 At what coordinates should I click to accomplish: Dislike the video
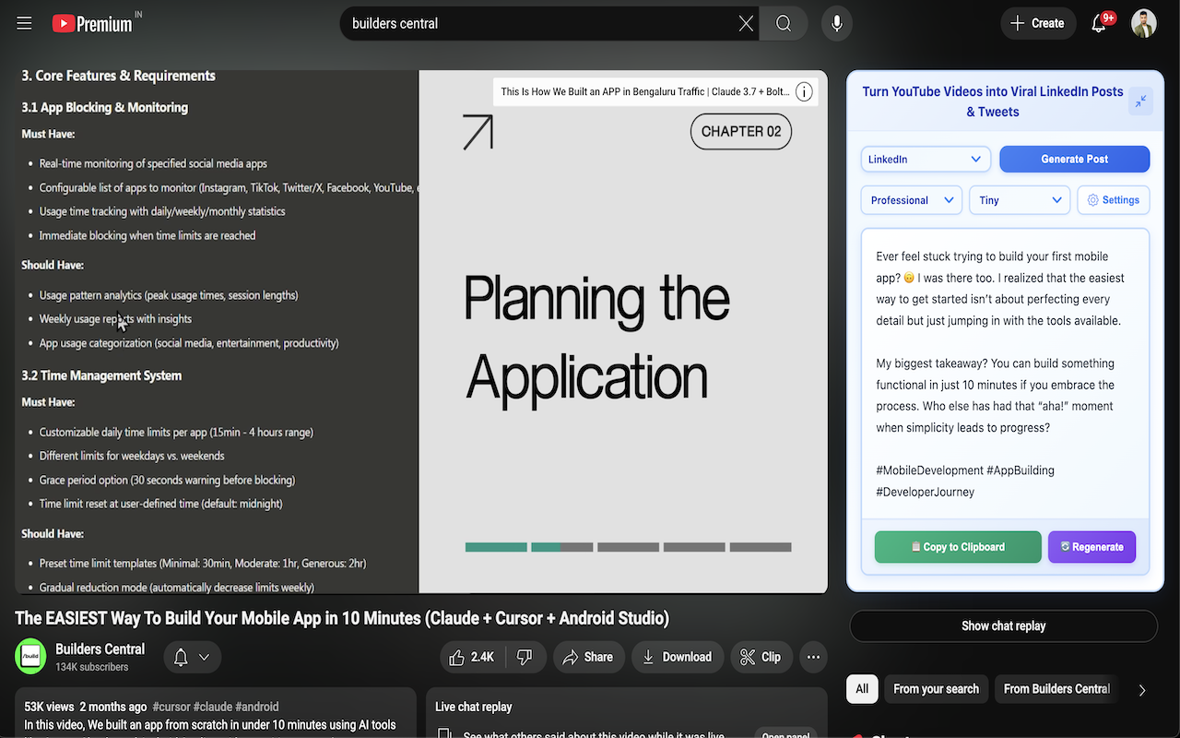(x=525, y=657)
